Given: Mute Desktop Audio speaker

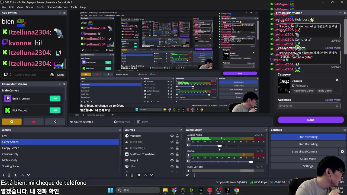Looking at the screenshot, I should coord(188,145).
